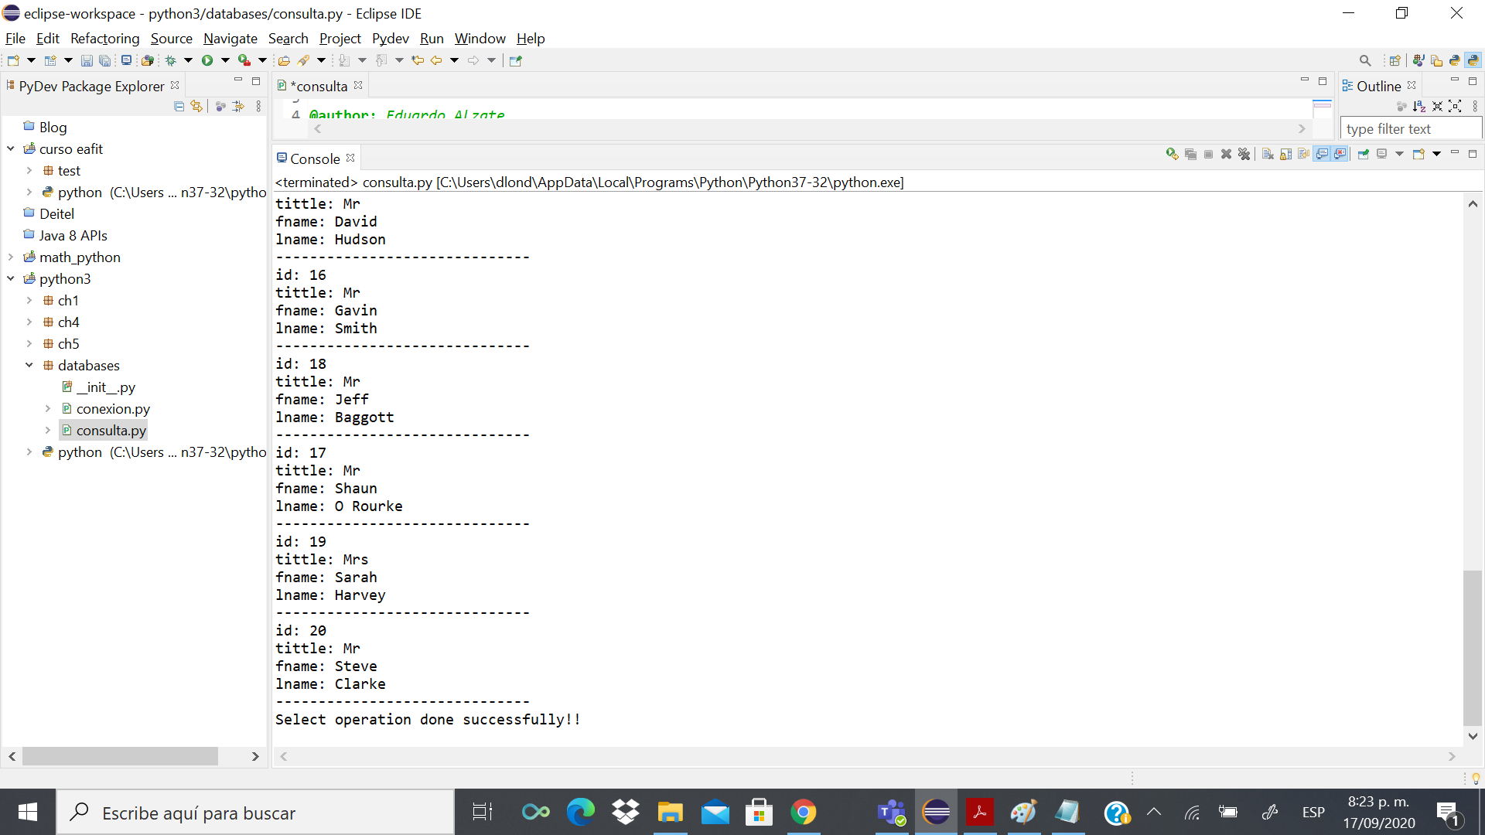Image resolution: width=1485 pixels, height=835 pixels.
Task: Toggle word wrap in the Console
Action: coord(1304,154)
